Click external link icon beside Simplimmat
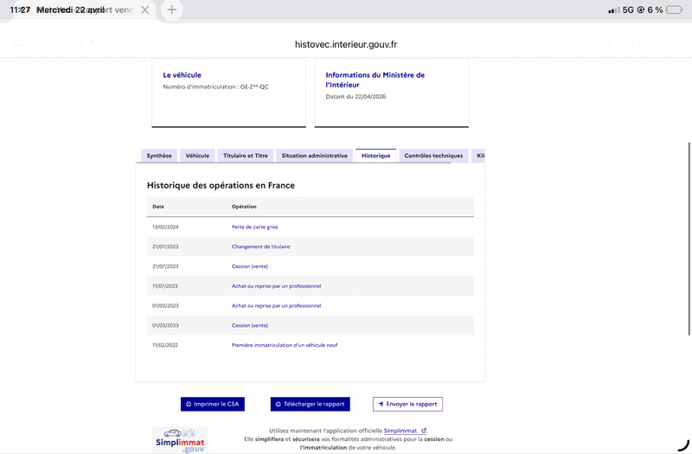 [424, 431]
